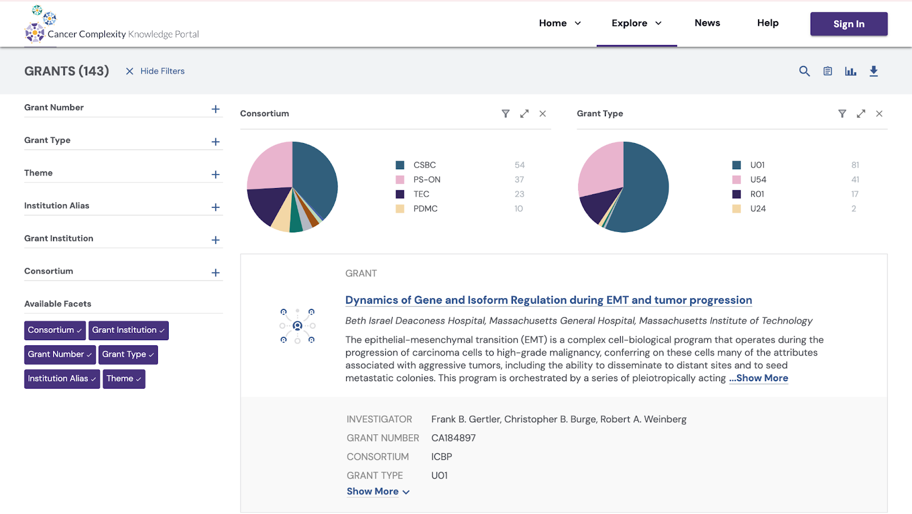The width and height of the screenshot is (912, 514).
Task: Click the CSBC legend color swatch
Action: [x=400, y=165]
